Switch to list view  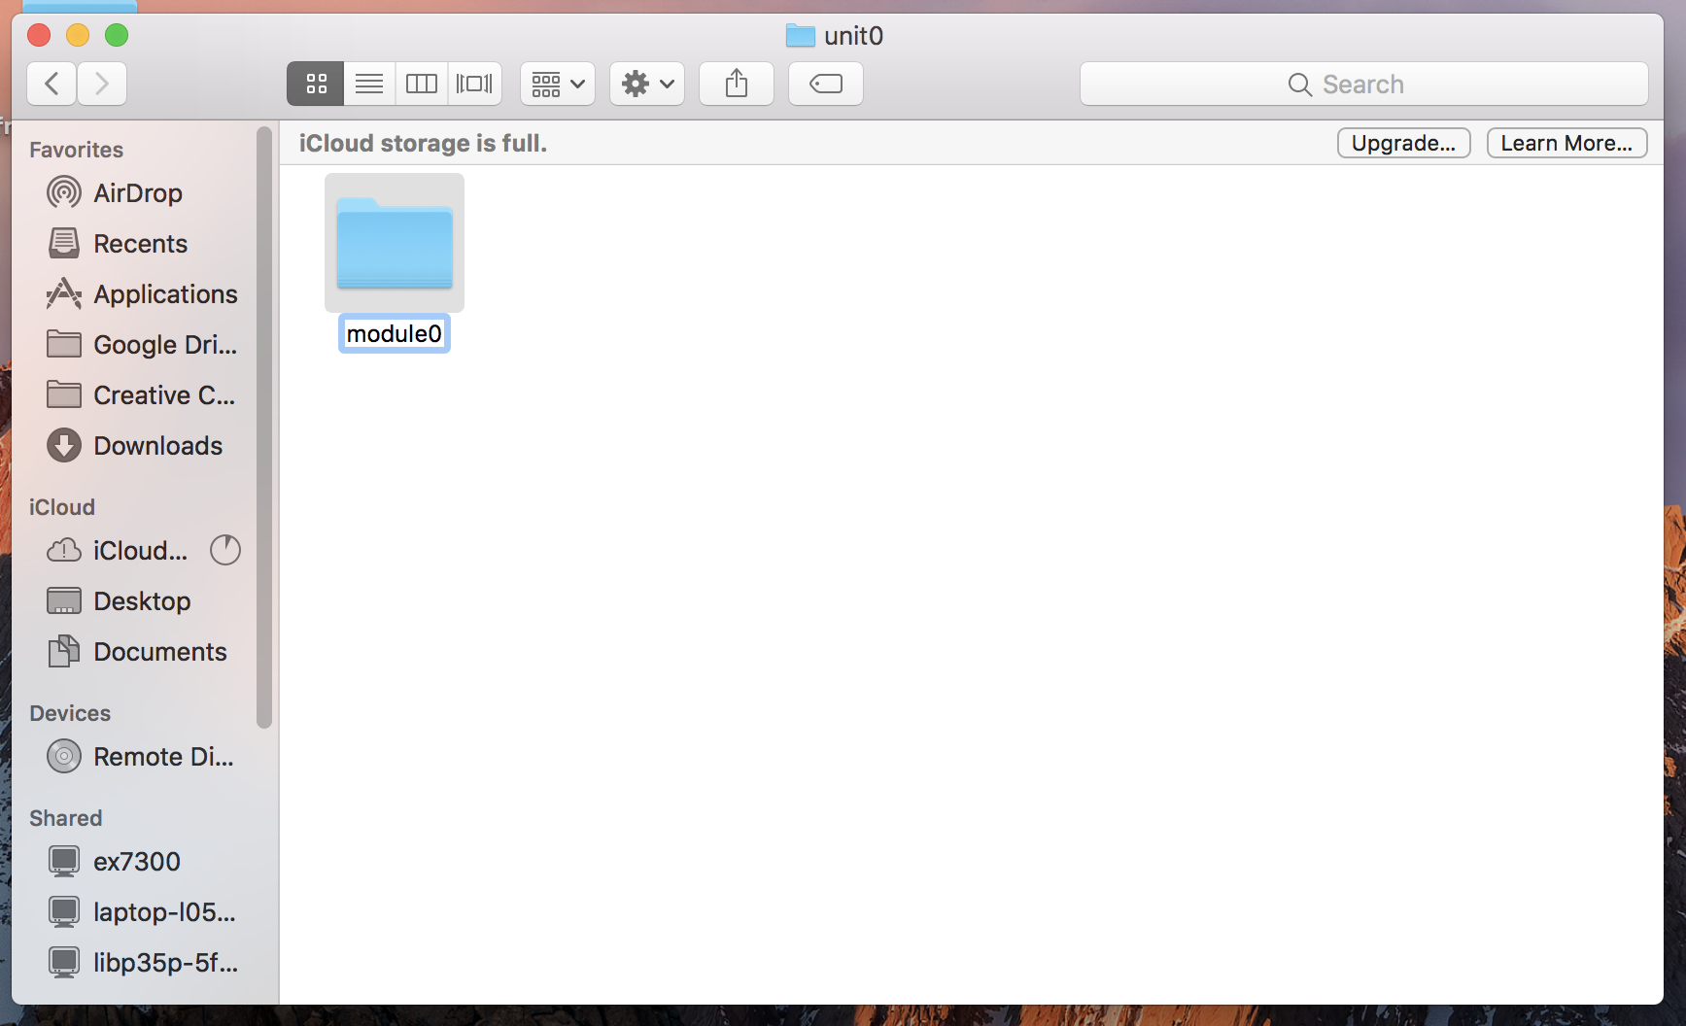coord(369,84)
